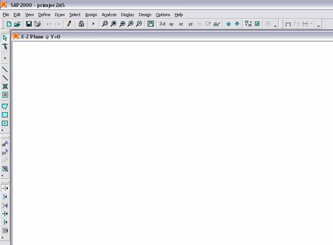
Task: Click the redo arrow icon
Action: click(58, 24)
